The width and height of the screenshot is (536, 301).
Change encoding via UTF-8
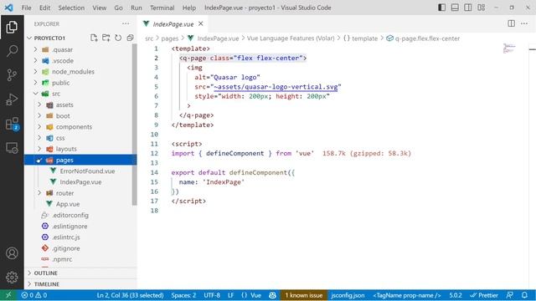pos(212,295)
